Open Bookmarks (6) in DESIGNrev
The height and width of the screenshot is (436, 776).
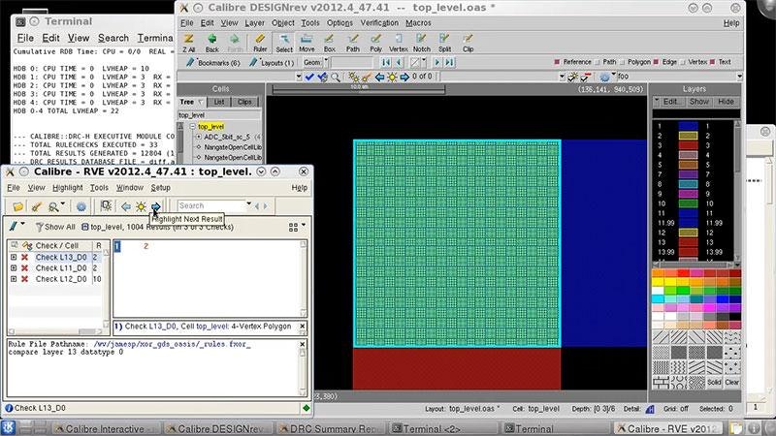212,63
